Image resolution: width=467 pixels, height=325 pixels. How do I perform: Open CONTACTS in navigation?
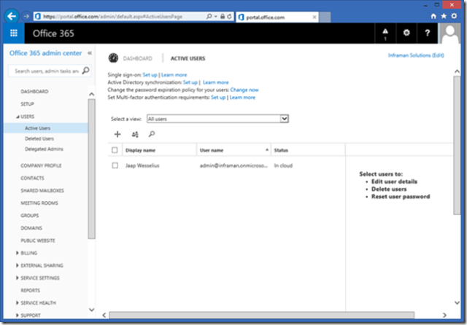[32, 178]
